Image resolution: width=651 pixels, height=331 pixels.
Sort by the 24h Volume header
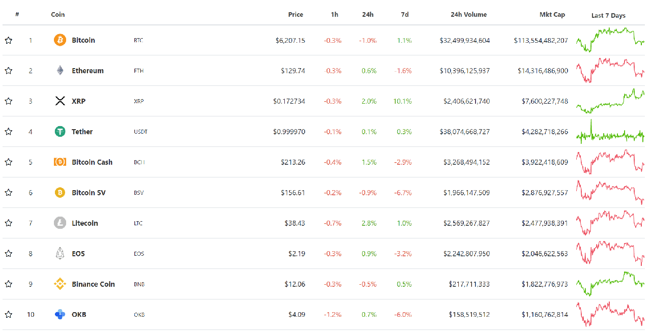pyautogui.click(x=468, y=14)
